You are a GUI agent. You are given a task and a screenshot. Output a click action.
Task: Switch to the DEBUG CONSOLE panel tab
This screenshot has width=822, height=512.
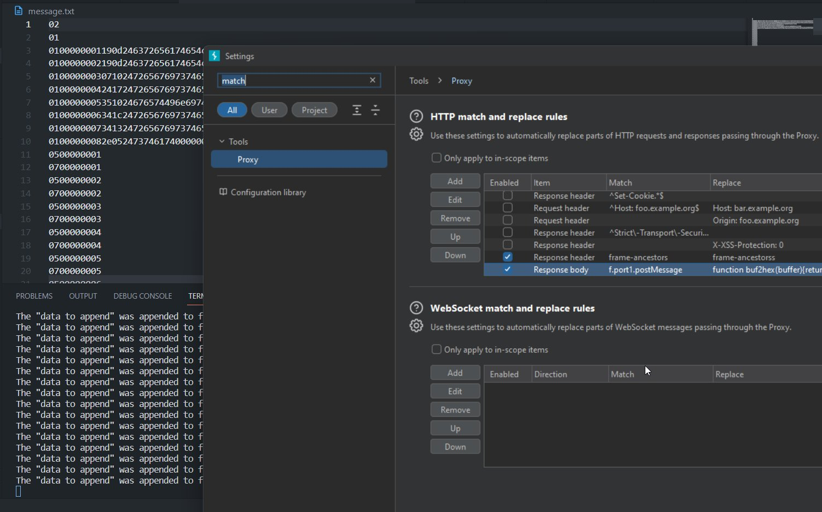(x=143, y=296)
